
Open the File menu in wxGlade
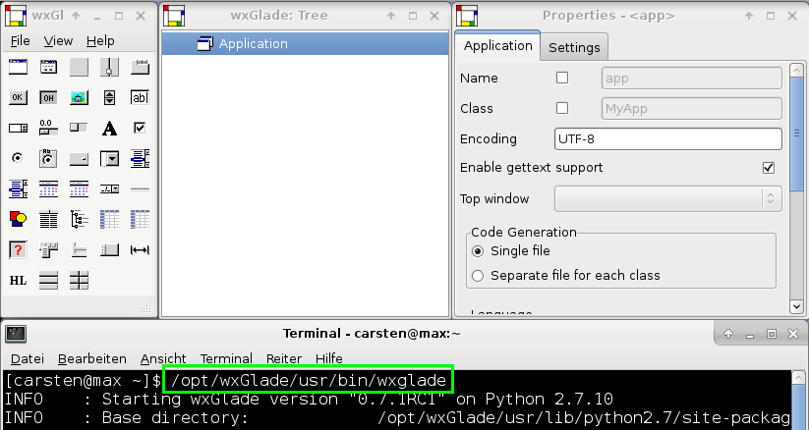20,40
